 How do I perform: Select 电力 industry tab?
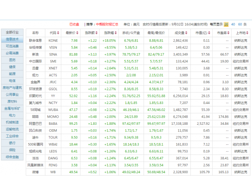click(12, 115)
